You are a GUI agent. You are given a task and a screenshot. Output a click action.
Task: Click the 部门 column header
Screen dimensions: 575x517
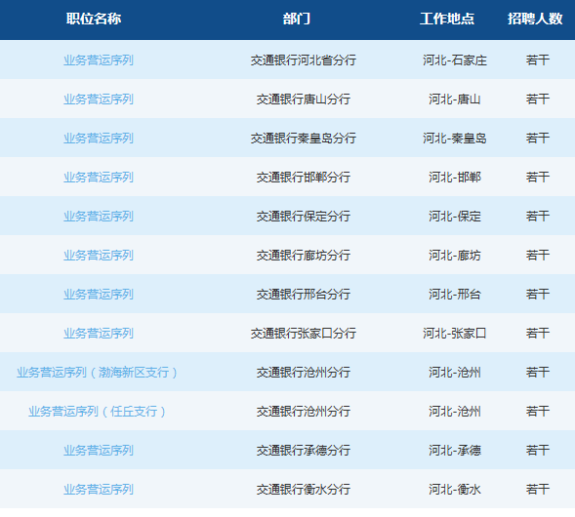tap(297, 19)
